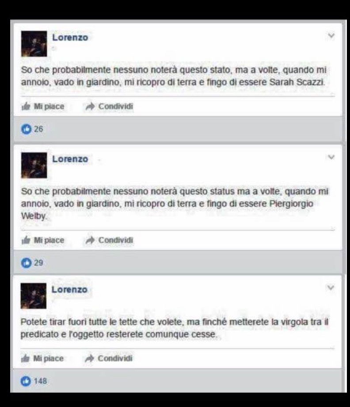Click the thumbs-up icon on the virgola post
This screenshot has width=350, height=407.
25,358
